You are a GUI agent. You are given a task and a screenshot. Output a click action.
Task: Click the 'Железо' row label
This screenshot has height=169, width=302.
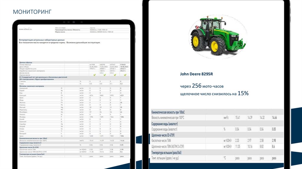[x=22, y=102]
